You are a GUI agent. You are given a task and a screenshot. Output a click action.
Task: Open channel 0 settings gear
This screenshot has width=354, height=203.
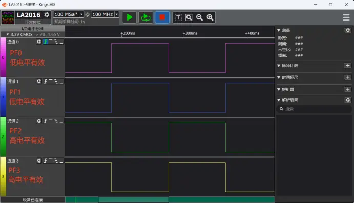[x=39, y=42]
